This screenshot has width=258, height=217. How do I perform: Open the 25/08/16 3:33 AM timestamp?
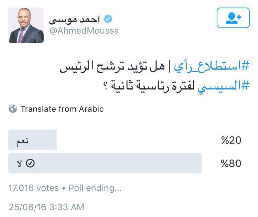tap(46, 207)
